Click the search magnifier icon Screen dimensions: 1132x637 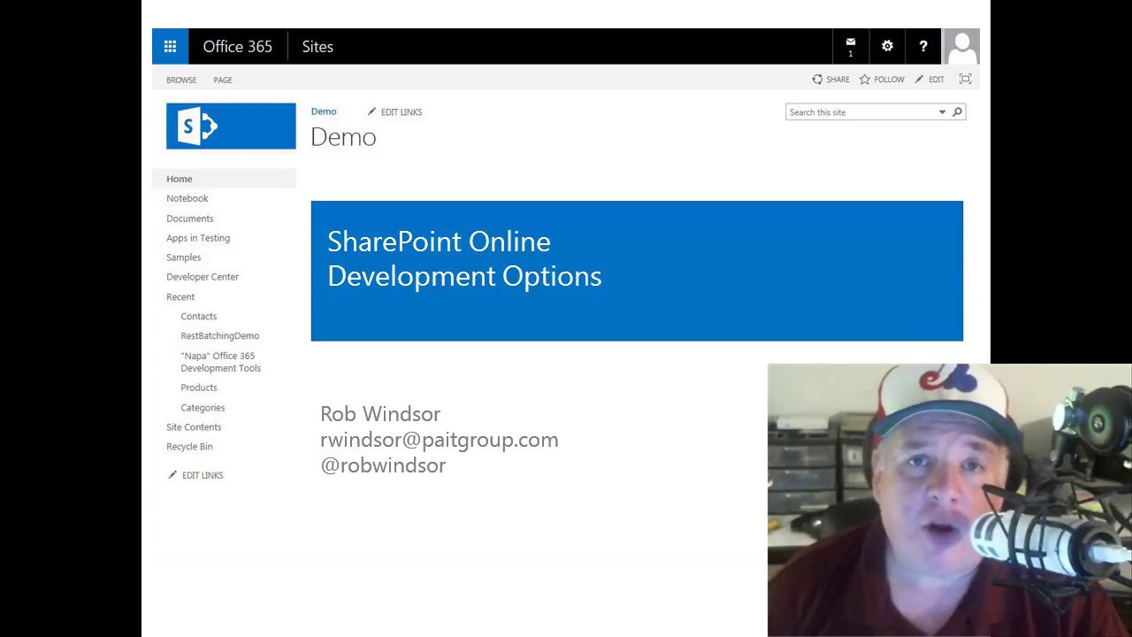coord(957,112)
